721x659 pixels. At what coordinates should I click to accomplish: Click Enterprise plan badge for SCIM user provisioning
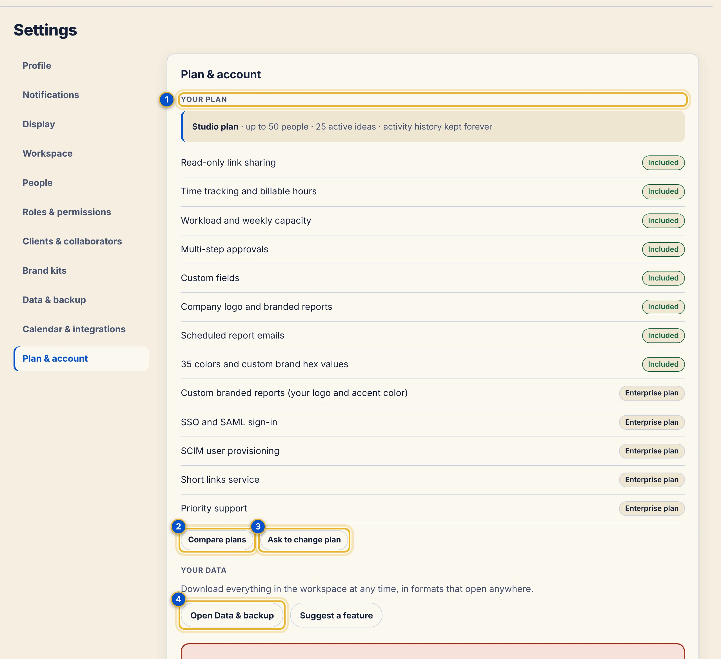pyautogui.click(x=652, y=451)
